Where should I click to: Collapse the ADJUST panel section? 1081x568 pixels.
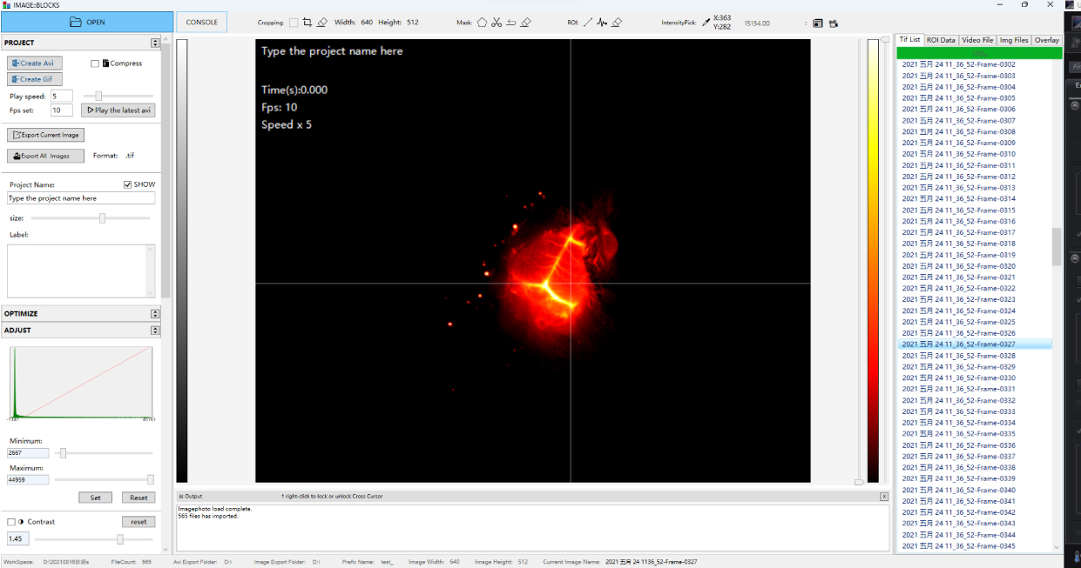click(x=155, y=331)
